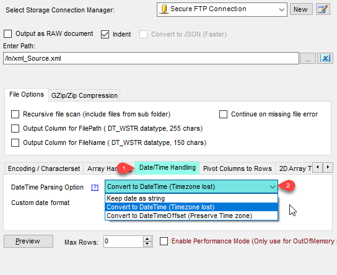337x275 pixels.
Task: Switch to GZip/Zip Compression tab
Action: click(84, 95)
